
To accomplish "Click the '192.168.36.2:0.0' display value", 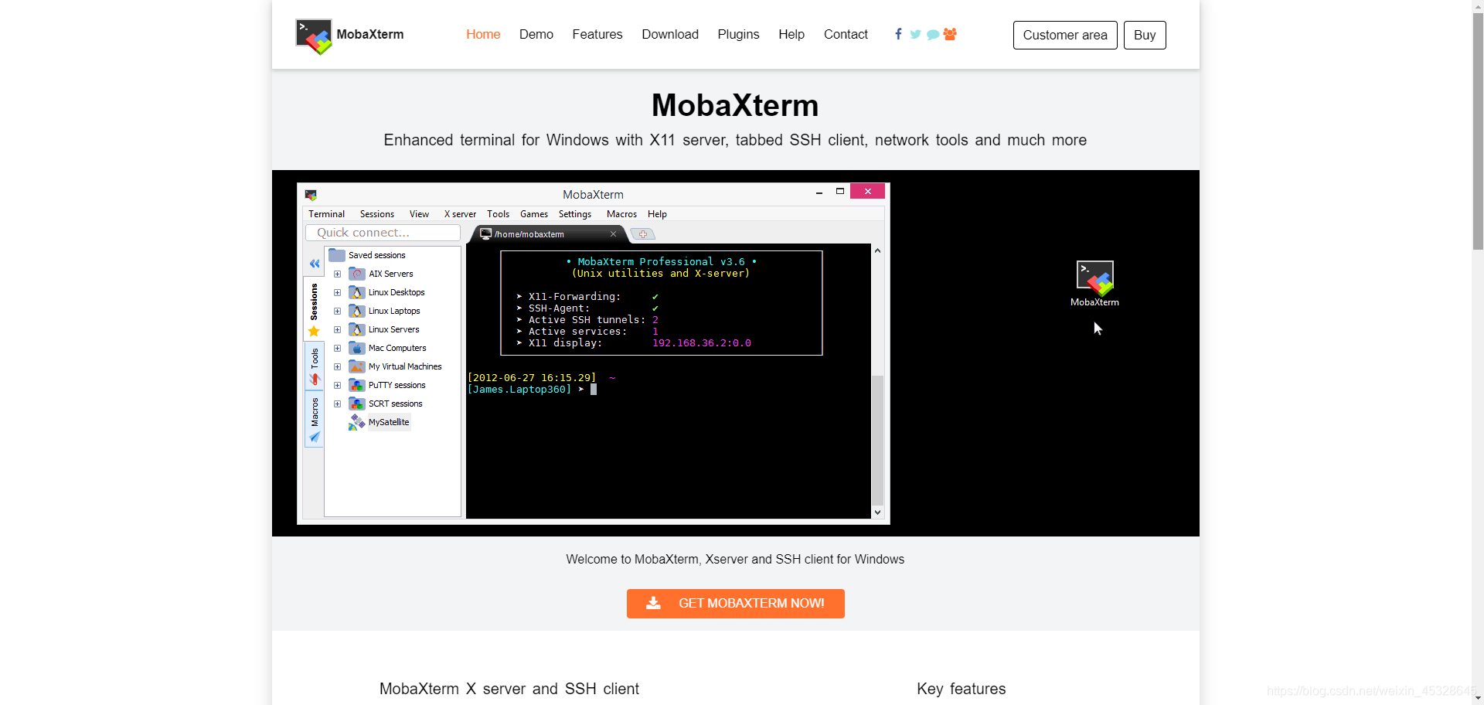I will pyautogui.click(x=702, y=343).
